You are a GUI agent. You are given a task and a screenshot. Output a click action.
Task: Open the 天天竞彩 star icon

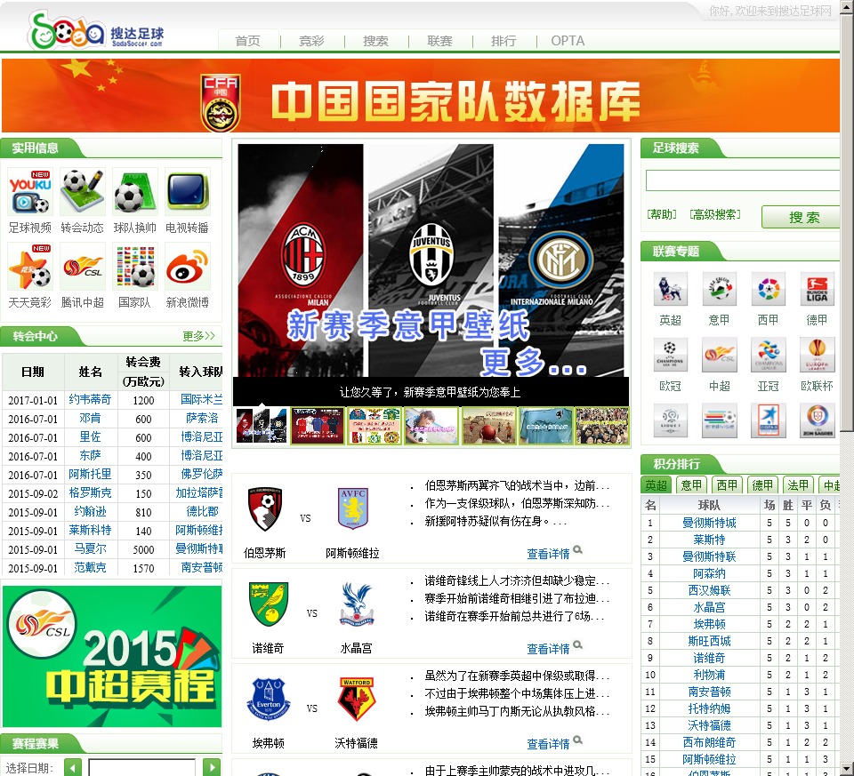(30, 267)
